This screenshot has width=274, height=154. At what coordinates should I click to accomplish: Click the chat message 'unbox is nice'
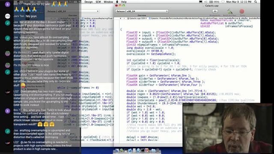pyautogui.click(x=40, y=65)
